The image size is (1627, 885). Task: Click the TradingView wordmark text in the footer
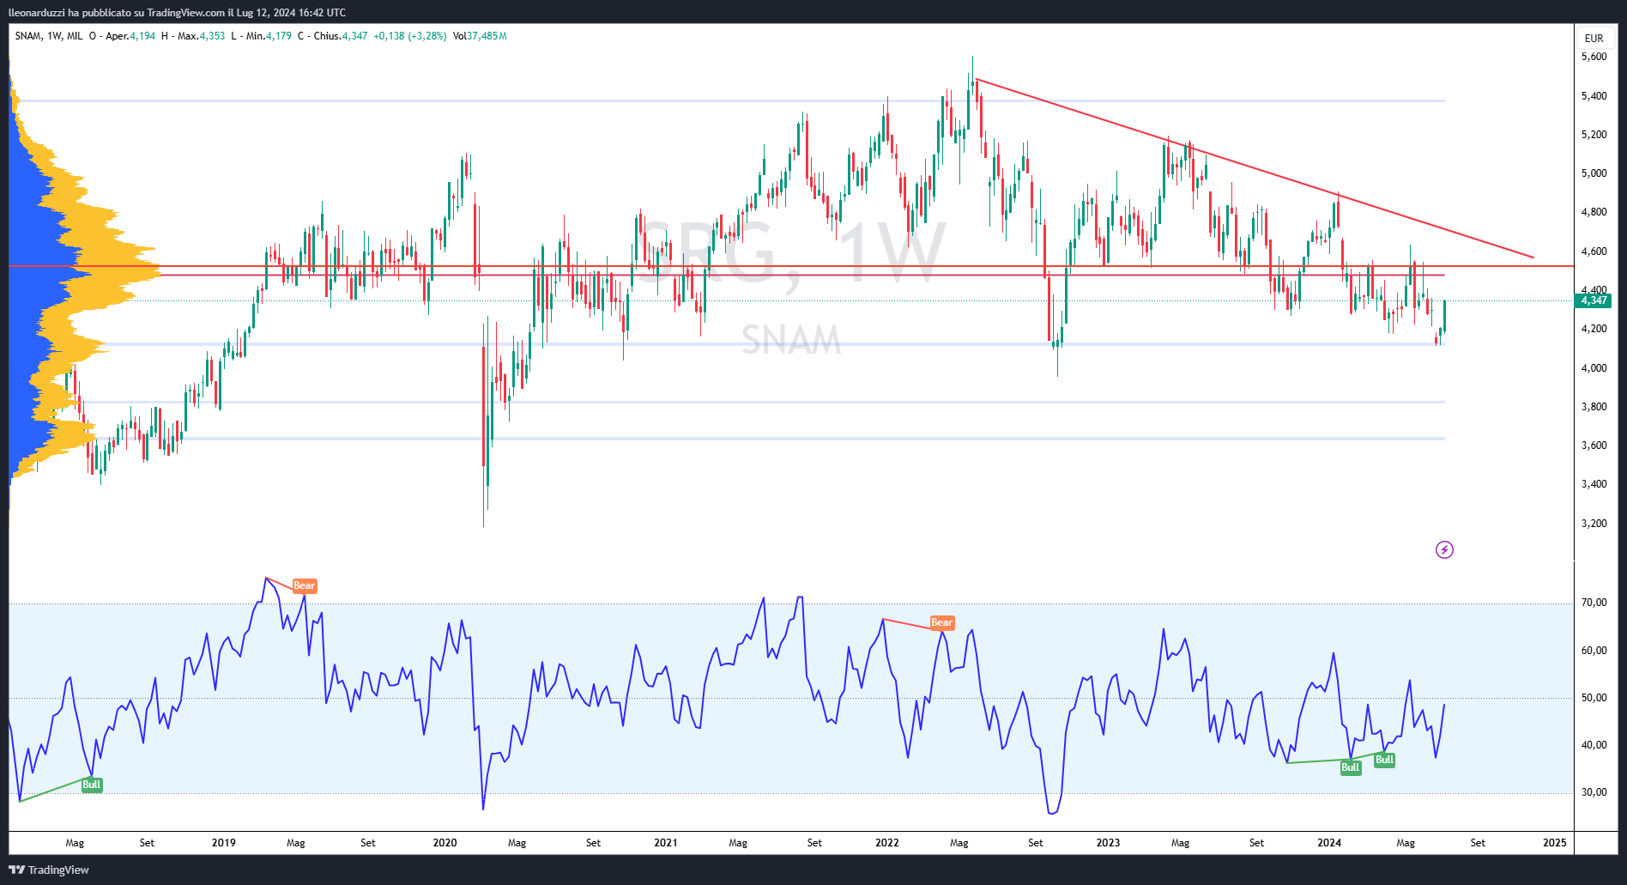(58, 870)
